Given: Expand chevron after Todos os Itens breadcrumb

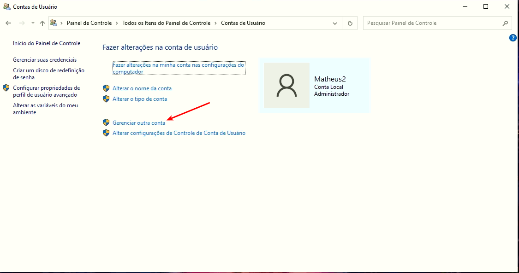Looking at the screenshot, I should click(216, 23).
